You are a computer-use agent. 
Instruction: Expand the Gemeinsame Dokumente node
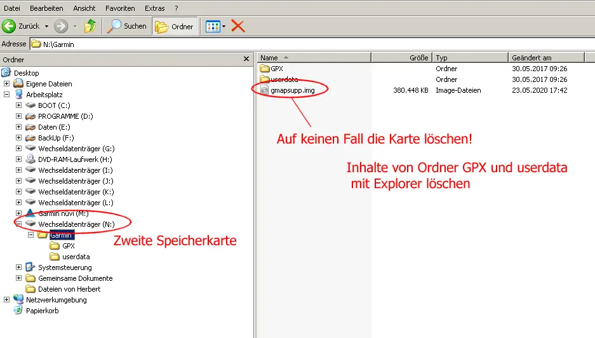(x=18, y=278)
